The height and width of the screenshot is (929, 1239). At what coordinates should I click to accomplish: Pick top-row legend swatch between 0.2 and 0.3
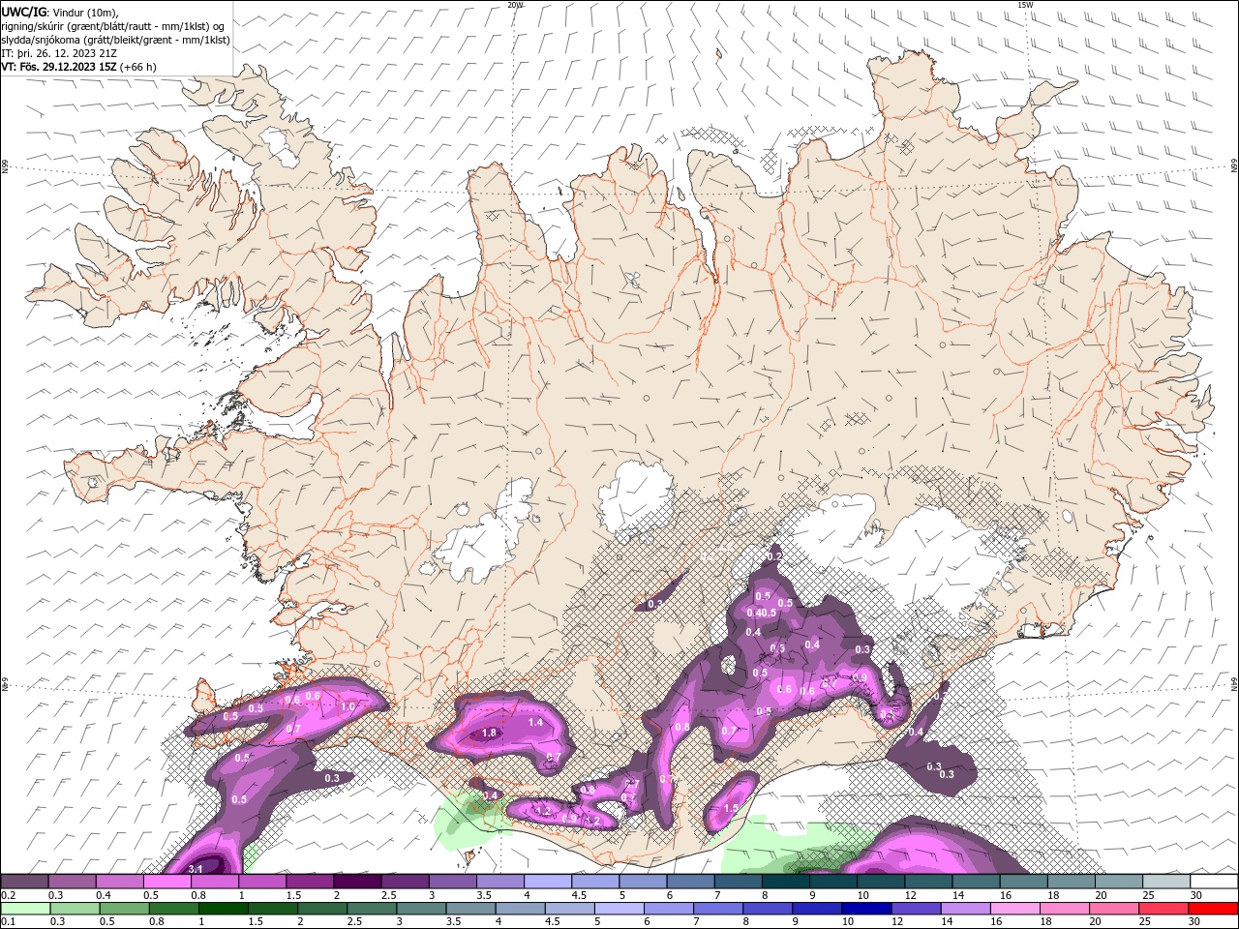click(24, 882)
